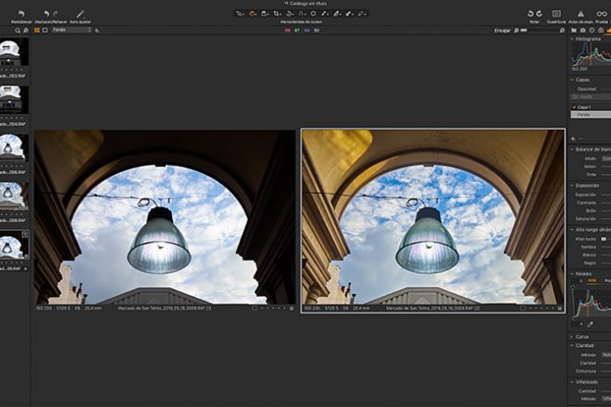Click the left variant before image
This screenshot has height=407, width=611.
165,217
